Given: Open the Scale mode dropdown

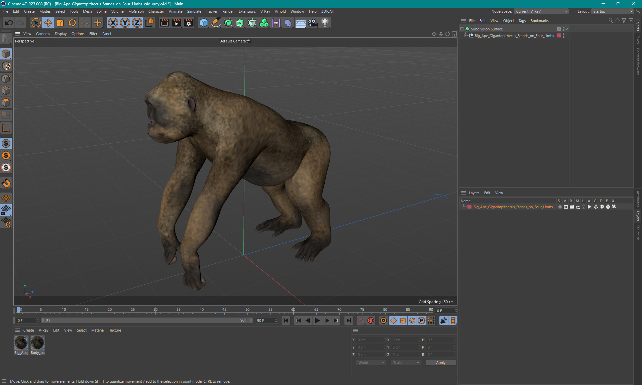Looking at the screenshot, I should (x=406, y=363).
